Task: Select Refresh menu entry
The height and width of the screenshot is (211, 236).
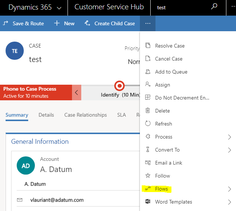Action: click(x=188, y=124)
